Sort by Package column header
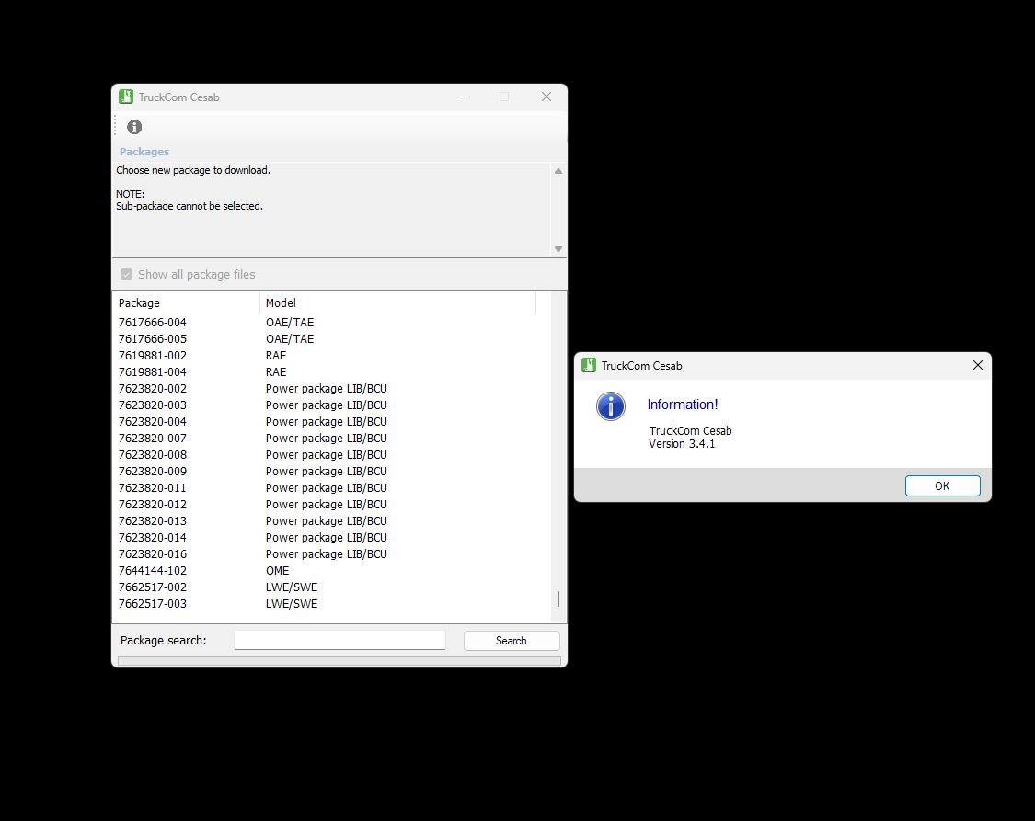This screenshot has height=821, width=1035. [186, 302]
